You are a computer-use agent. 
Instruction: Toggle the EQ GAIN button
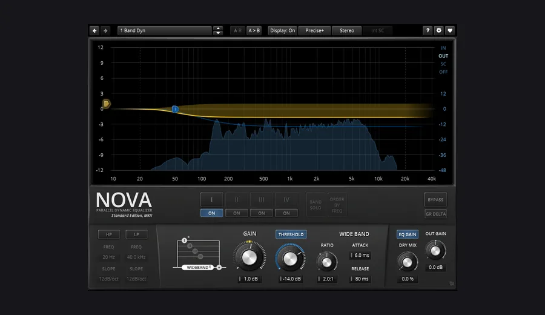tap(408, 234)
